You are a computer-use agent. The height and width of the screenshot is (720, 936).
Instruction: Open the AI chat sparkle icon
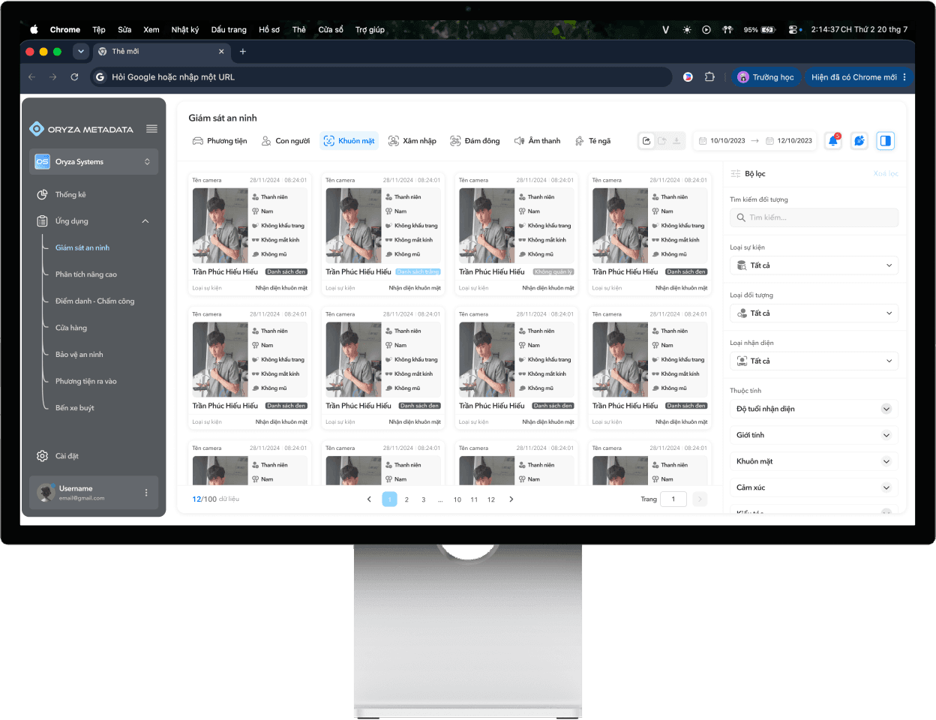click(x=859, y=141)
